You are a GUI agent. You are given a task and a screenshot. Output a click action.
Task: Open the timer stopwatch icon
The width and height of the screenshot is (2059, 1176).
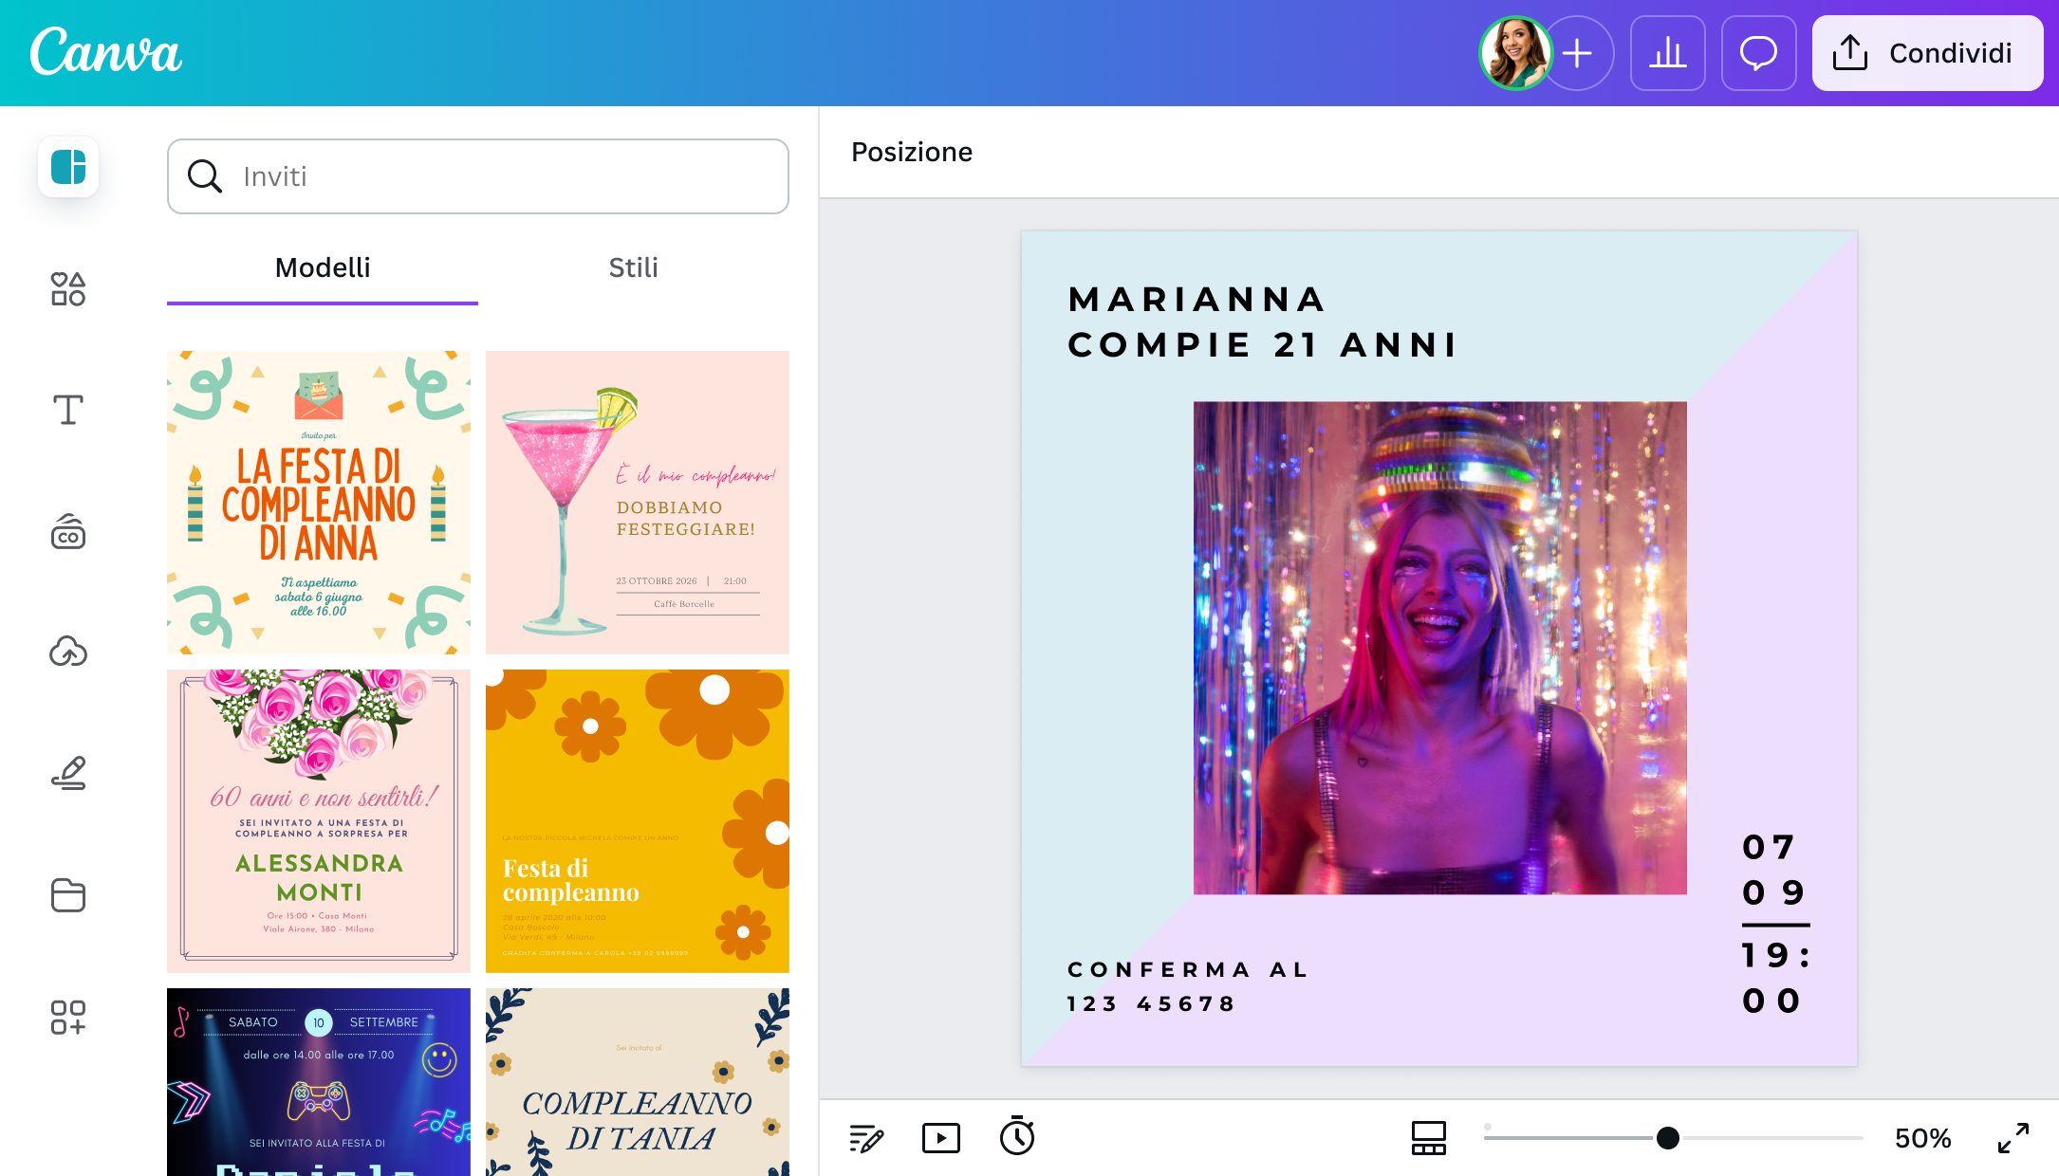coord(1017,1136)
